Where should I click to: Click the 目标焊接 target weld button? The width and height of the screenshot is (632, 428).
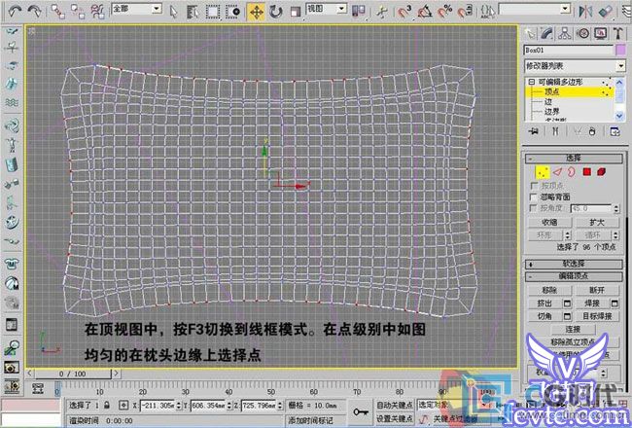(x=597, y=316)
